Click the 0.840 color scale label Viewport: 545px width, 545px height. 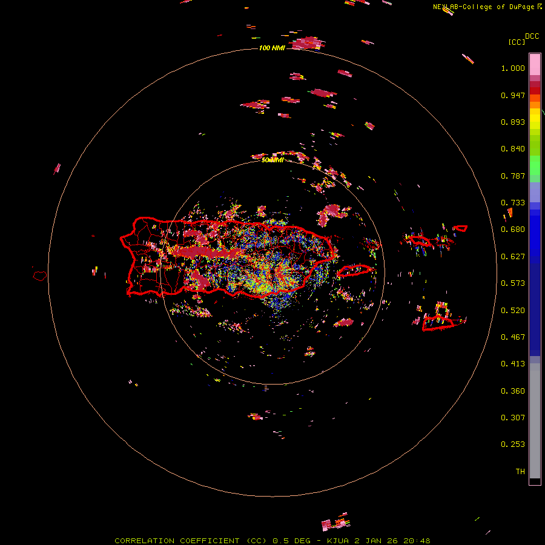513,149
